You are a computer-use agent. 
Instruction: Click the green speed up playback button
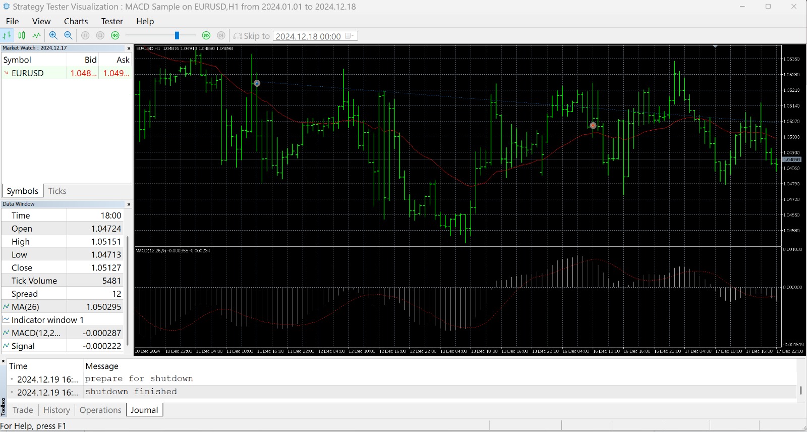206,35
